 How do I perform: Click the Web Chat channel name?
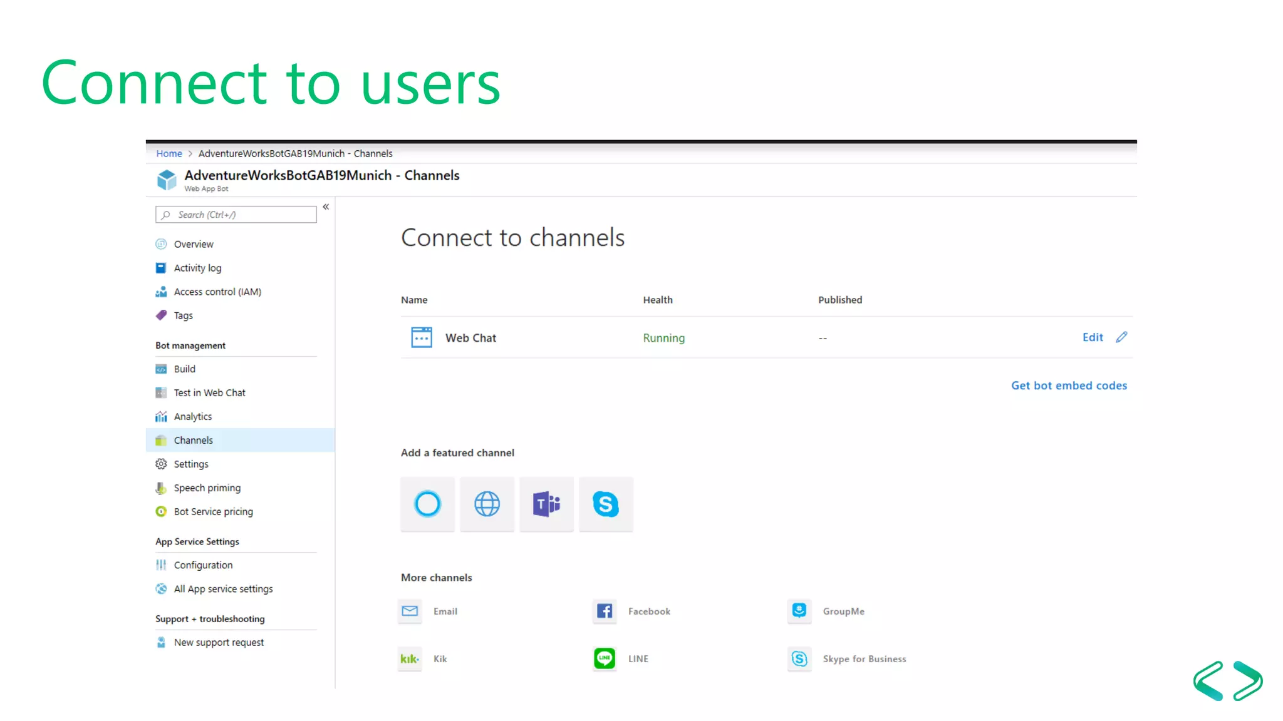pos(470,338)
